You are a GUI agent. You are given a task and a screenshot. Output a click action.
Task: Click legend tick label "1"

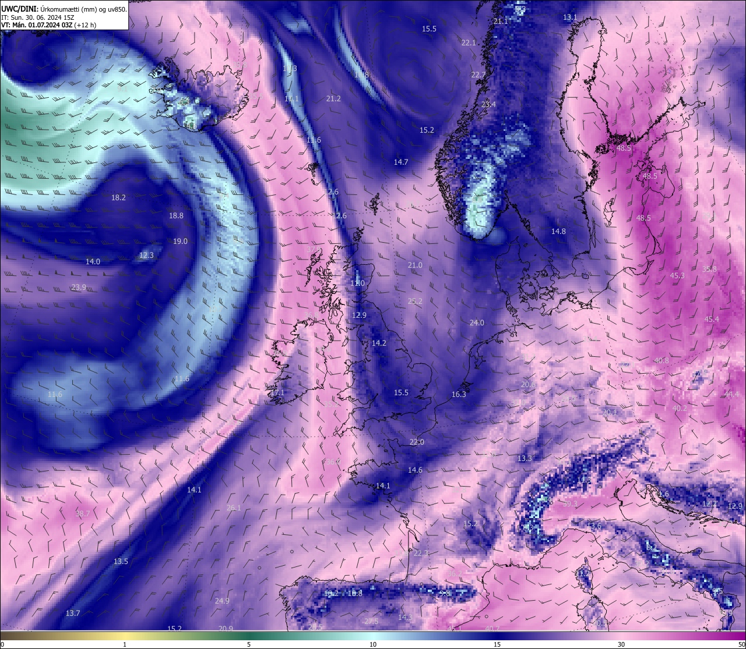click(x=125, y=644)
